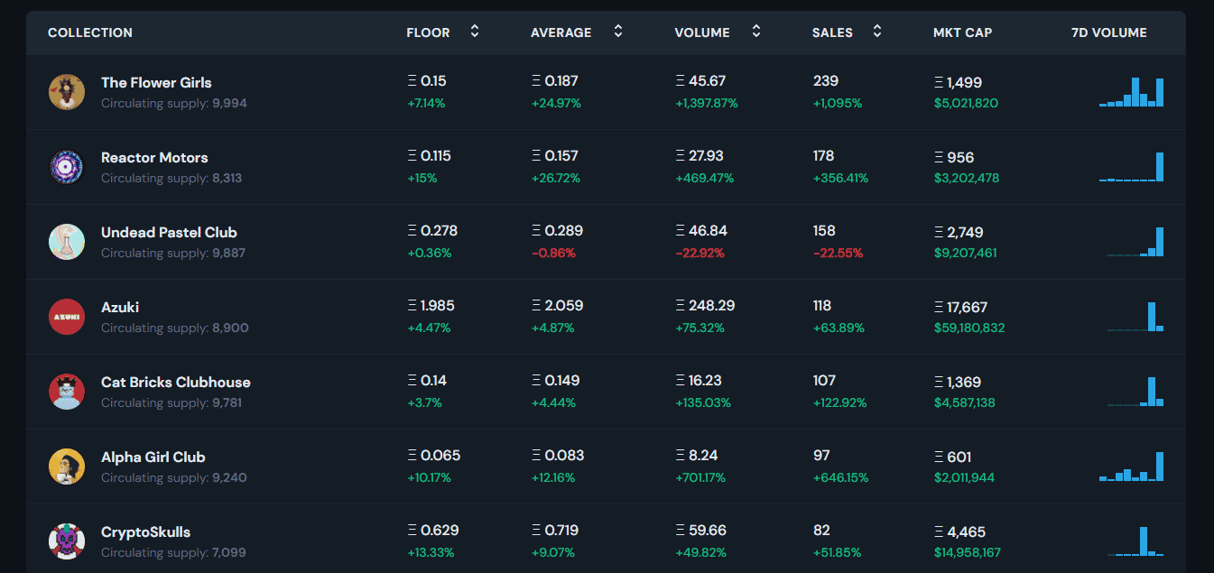Click the SALES column header label
This screenshot has width=1214, height=573.
click(x=832, y=32)
